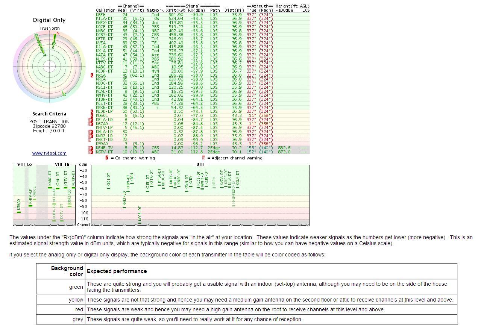Viewport: 478px width, 329px height.
Task: Click the Search Criteria heading
Action: 49,114
